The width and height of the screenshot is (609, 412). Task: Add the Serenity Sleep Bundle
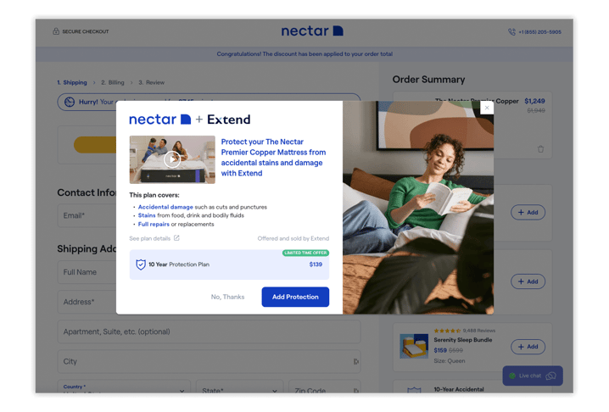pyautogui.click(x=528, y=347)
